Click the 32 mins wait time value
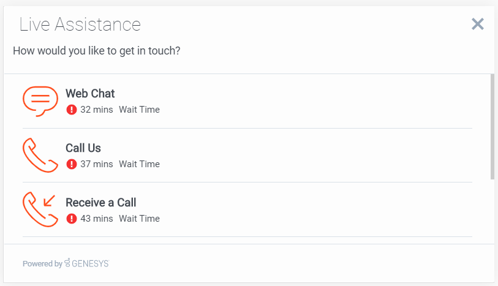The height and width of the screenshot is (286, 498). [97, 110]
